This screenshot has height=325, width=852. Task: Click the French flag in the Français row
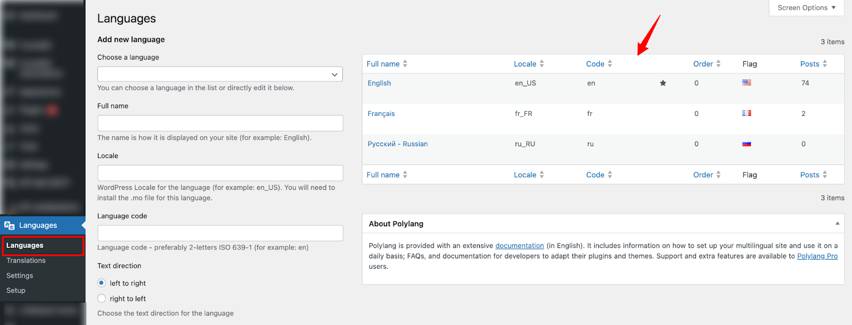pos(747,113)
